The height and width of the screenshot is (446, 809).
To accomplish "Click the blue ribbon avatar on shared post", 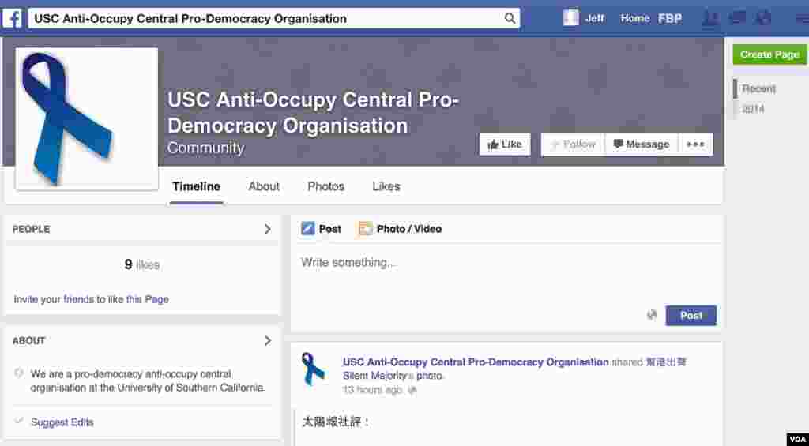I will [x=313, y=369].
